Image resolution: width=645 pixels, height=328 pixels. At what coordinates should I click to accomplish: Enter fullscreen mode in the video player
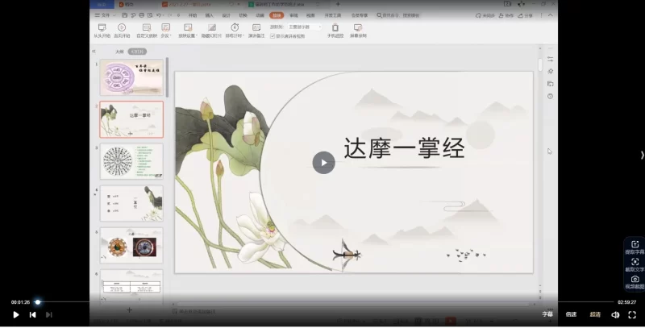coord(632,314)
